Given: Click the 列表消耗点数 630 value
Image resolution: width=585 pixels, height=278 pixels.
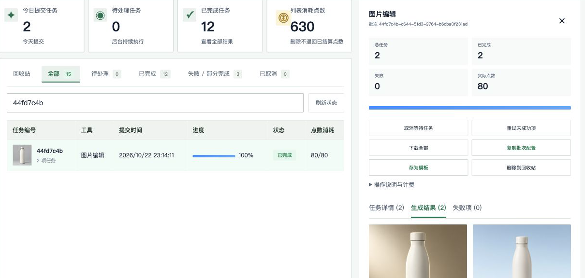Looking at the screenshot, I should 303,27.
